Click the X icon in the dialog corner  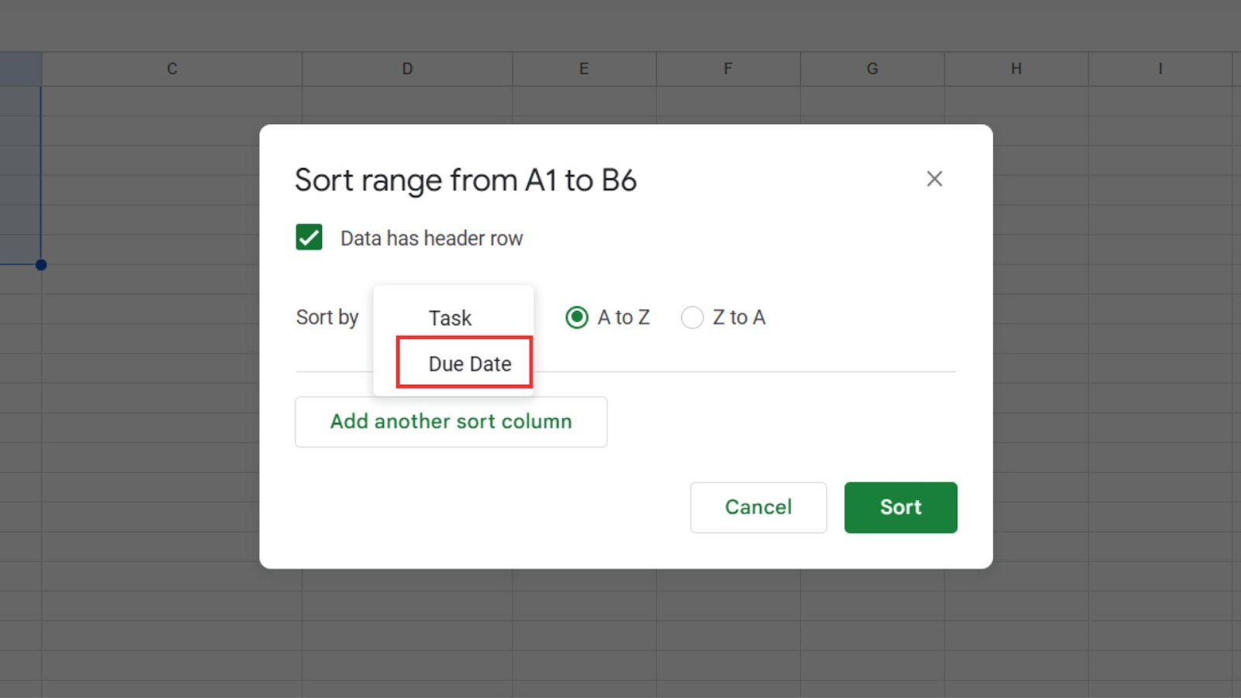(935, 179)
